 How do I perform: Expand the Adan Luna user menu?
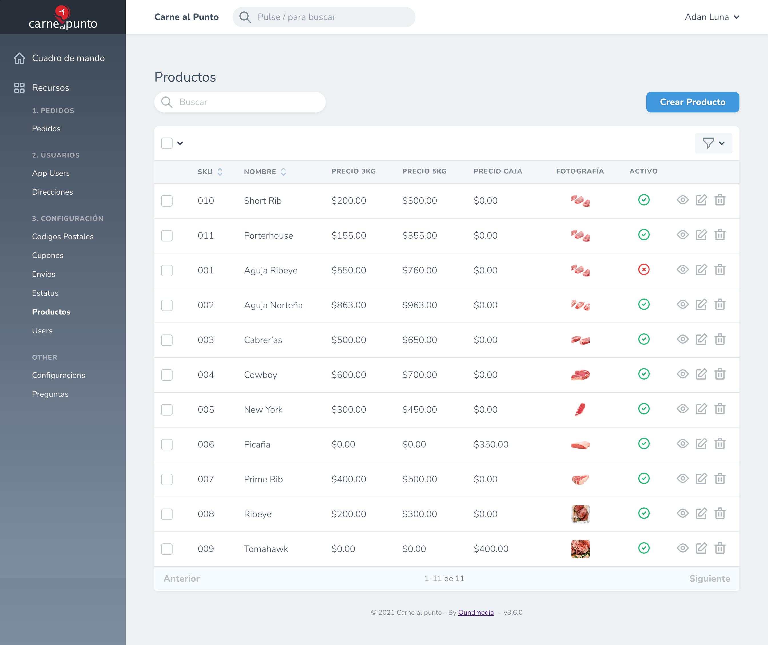point(712,17)
